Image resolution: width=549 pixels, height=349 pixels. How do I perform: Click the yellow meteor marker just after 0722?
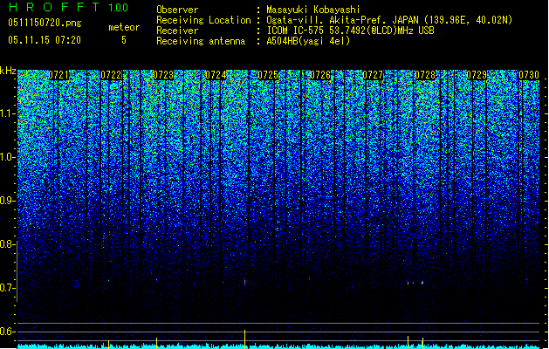pyautogui.click(x=108, y=344)
